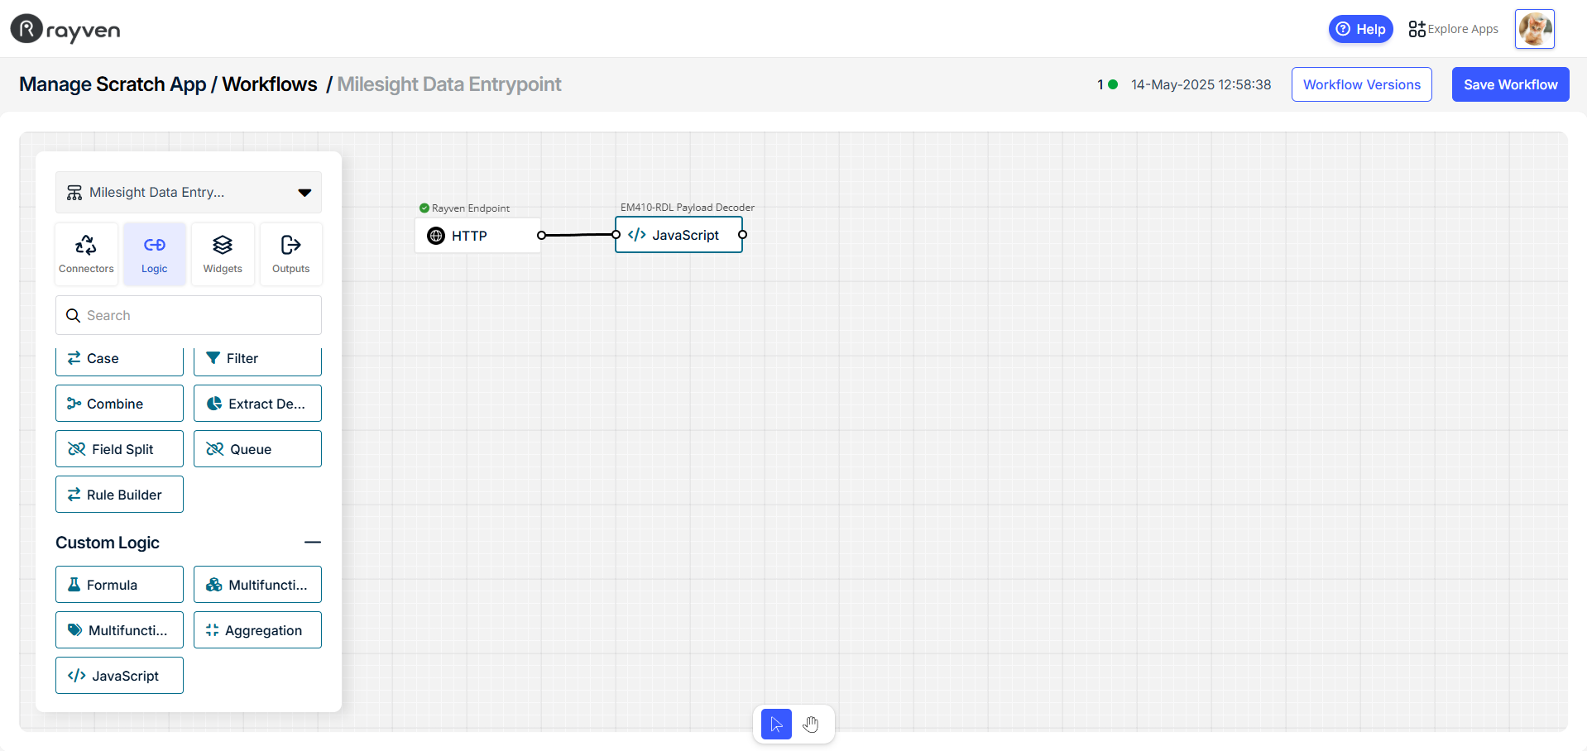Select the Multifuncti... node beside Aggregation
This screenshot has width=1587, height=751.
[119, 630]
